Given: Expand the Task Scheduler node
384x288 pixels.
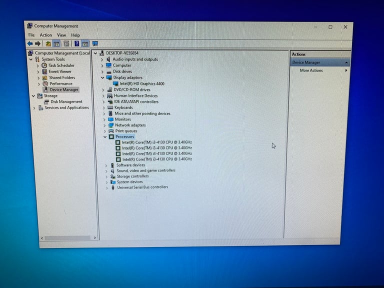Looking at the screenshot, I should [x=37, y=65].
